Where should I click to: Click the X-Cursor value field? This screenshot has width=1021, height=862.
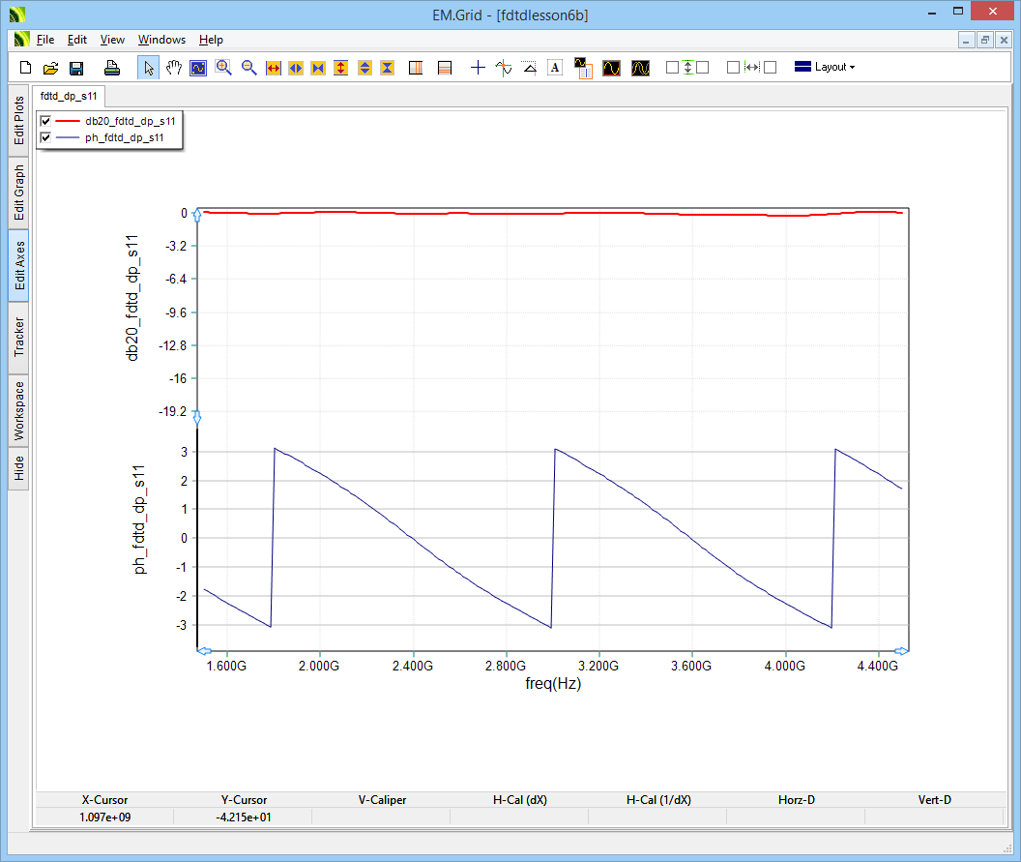[104, 817]
